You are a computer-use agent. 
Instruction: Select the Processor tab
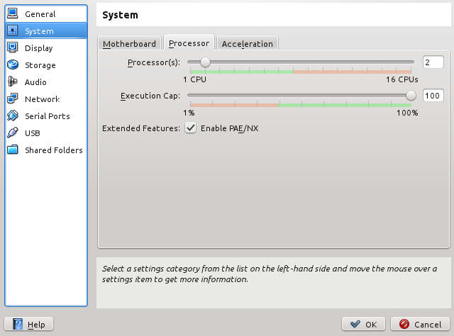point(189,43)
